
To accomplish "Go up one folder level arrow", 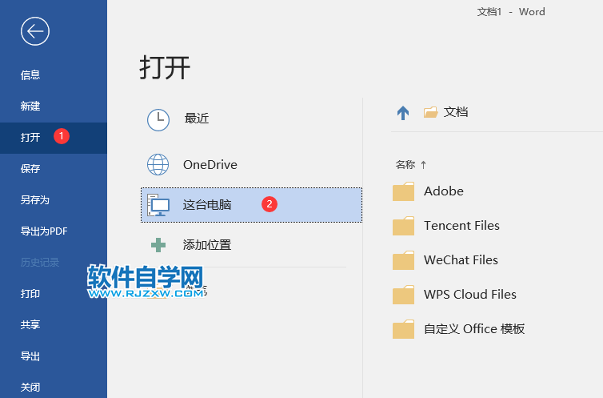I will [x=403, y=113].
